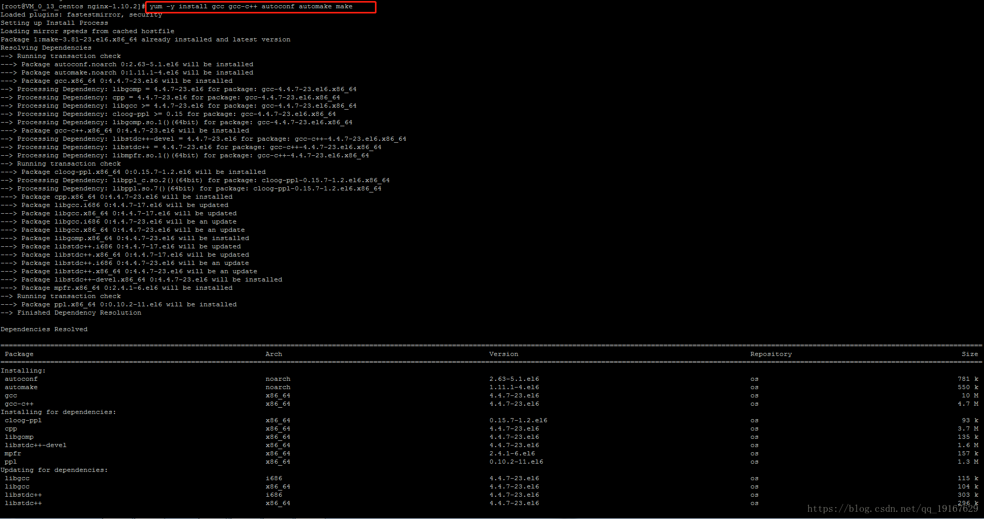Select mpfr row in package table
The image size is (984, 519).
tap(491, 454)
